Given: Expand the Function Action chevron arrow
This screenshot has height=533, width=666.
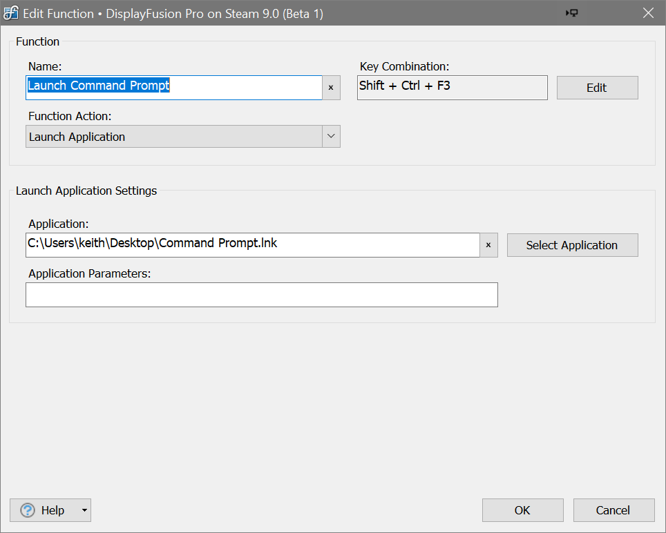Looking at the screenshot, I should 331,137.
